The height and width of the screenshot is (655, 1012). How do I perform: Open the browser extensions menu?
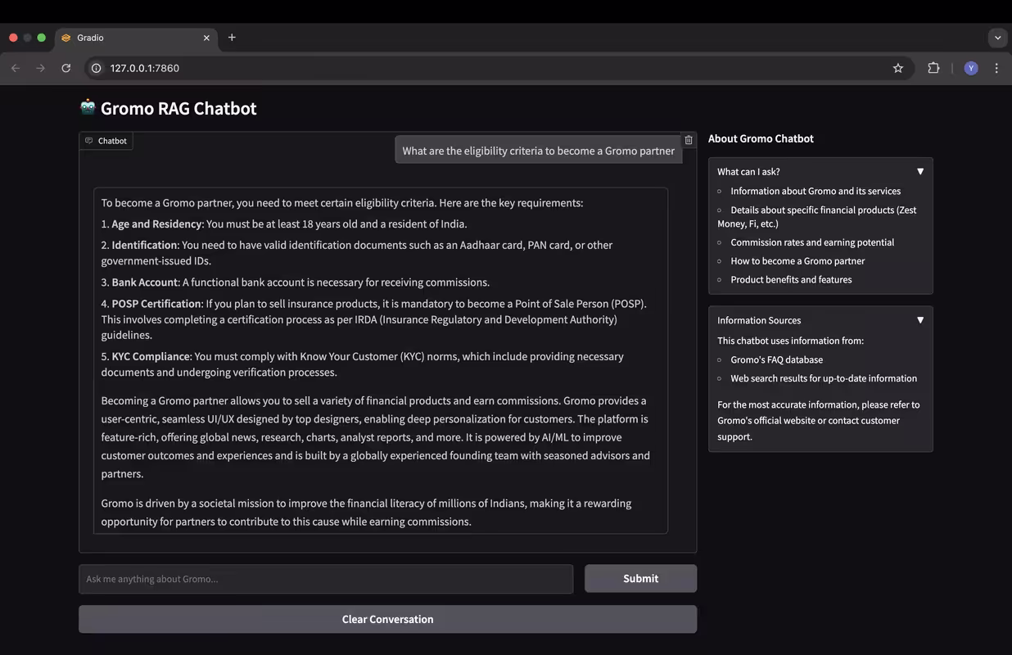933,68
